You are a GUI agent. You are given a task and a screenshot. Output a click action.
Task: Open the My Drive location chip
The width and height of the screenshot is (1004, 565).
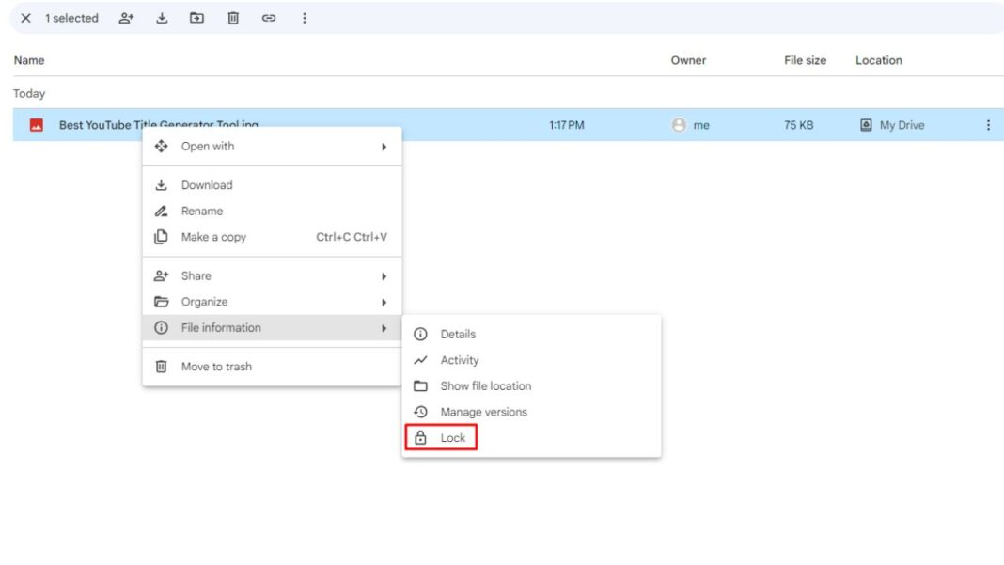891,123
